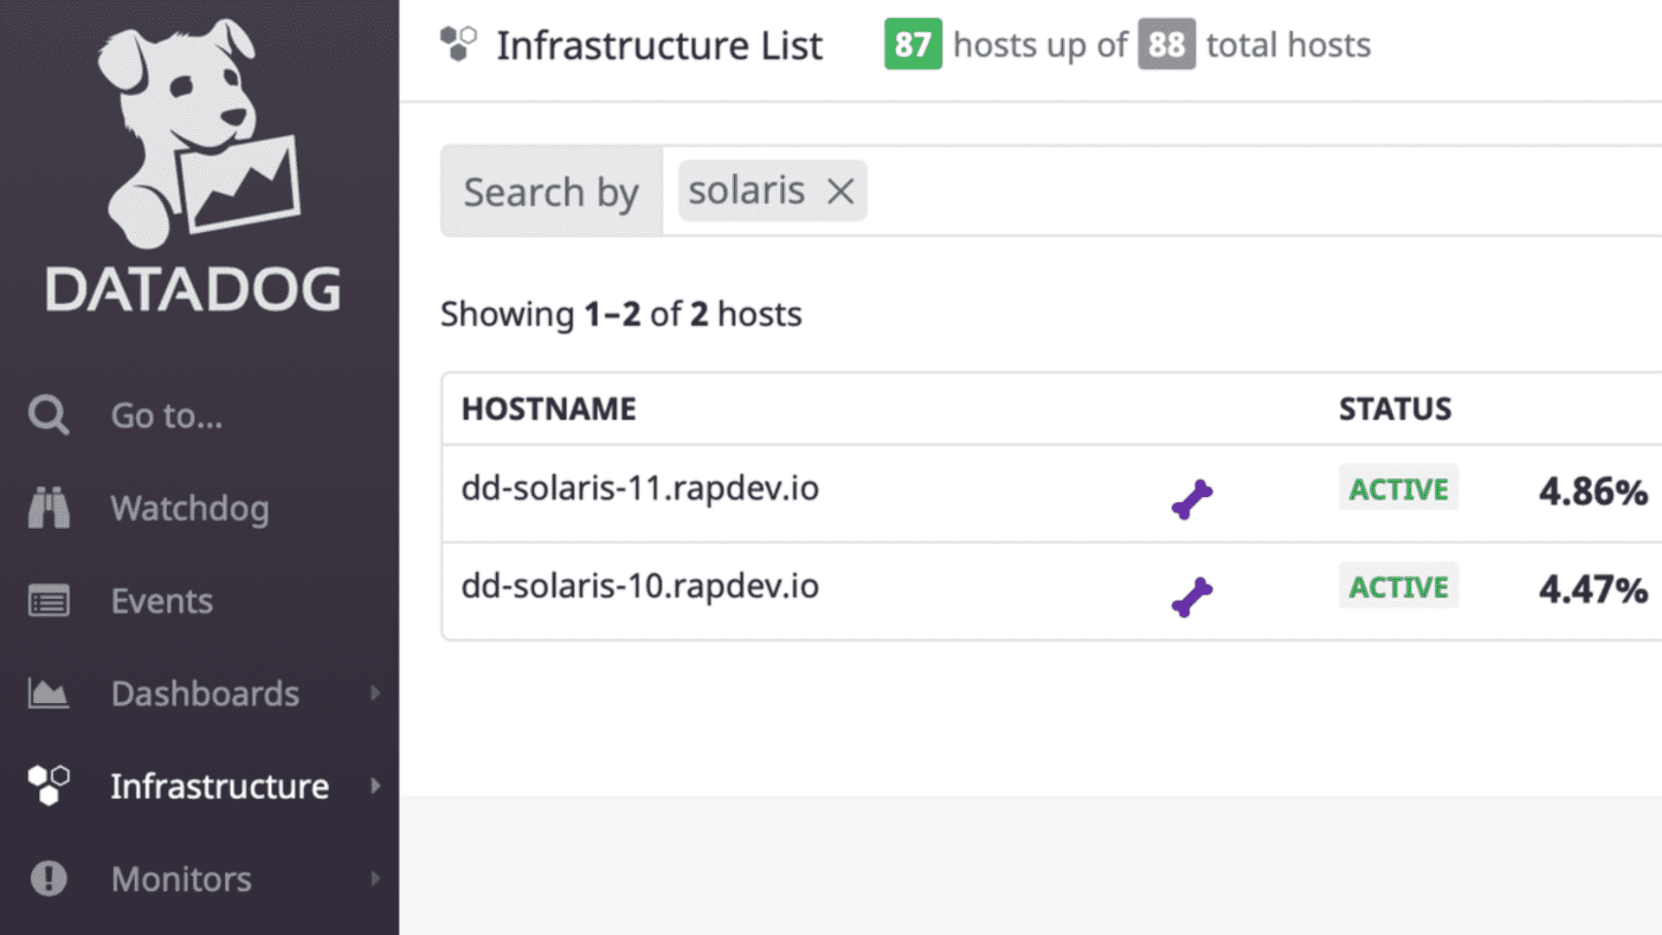Viewport: 1662px width, 935px height.
Task: Select Monitors in the sidebar
Action: pyautogui.click(x=182, y=879)
